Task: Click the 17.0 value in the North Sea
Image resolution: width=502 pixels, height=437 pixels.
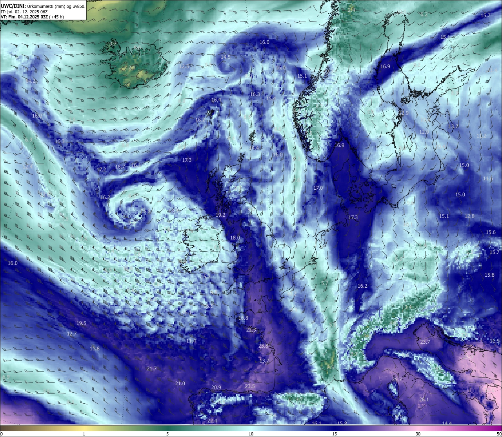Action: (318, 188)
